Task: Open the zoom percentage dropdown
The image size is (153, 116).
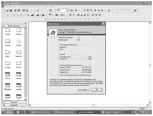Action: [67, 10]
